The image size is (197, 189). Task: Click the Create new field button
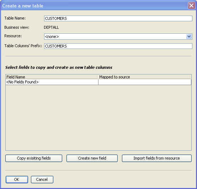tap(92, 158)
